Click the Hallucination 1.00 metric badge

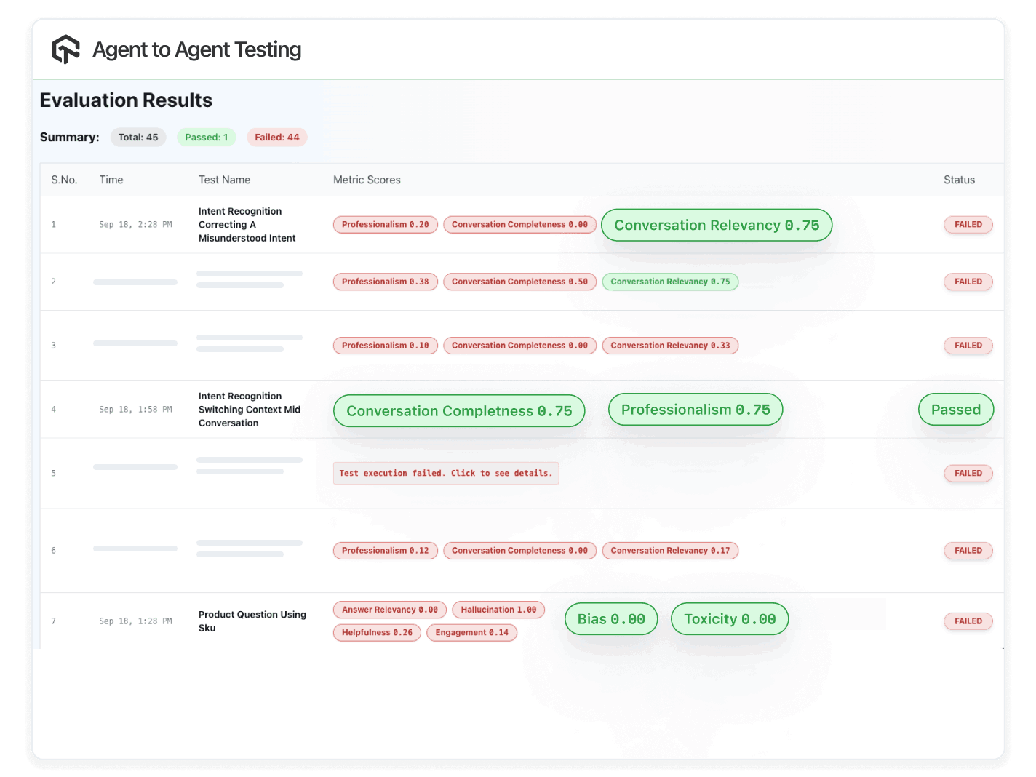click(x=498, y=610)
